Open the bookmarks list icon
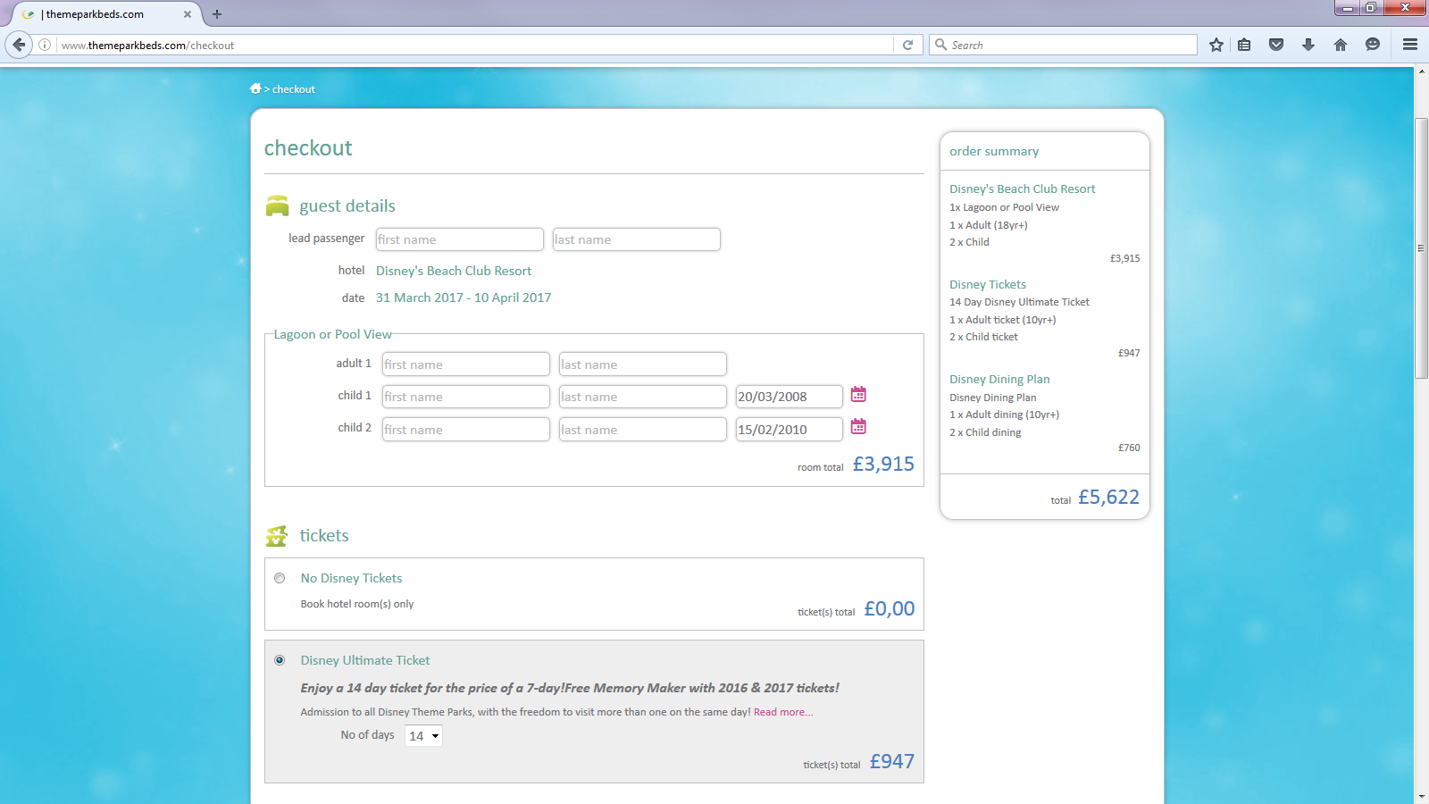The image size is (1429, 804). (1244, 45)
